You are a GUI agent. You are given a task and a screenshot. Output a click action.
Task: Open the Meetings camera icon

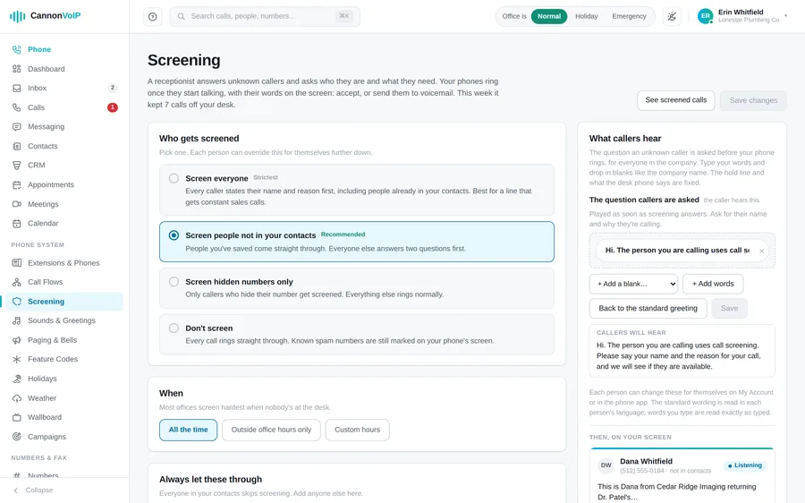17,204
